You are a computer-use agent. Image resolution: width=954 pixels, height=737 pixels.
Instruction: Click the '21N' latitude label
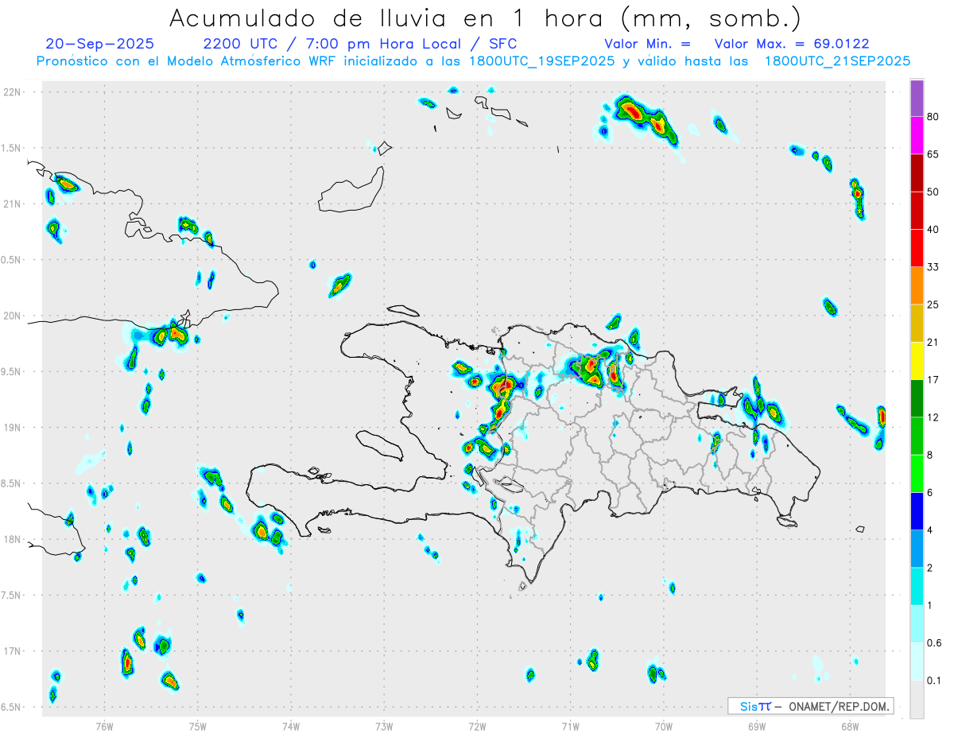tap(12, 204)
